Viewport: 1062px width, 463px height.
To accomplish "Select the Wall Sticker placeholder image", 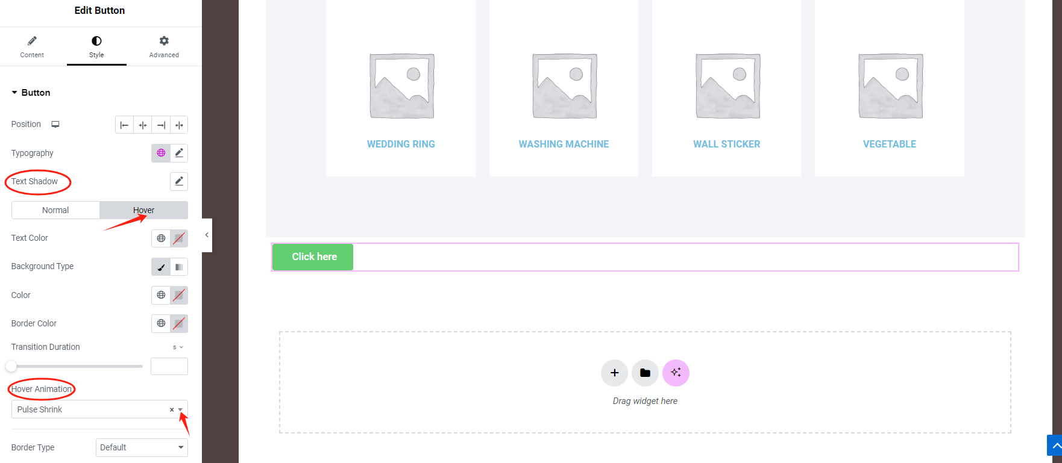I will click(727, 86).
